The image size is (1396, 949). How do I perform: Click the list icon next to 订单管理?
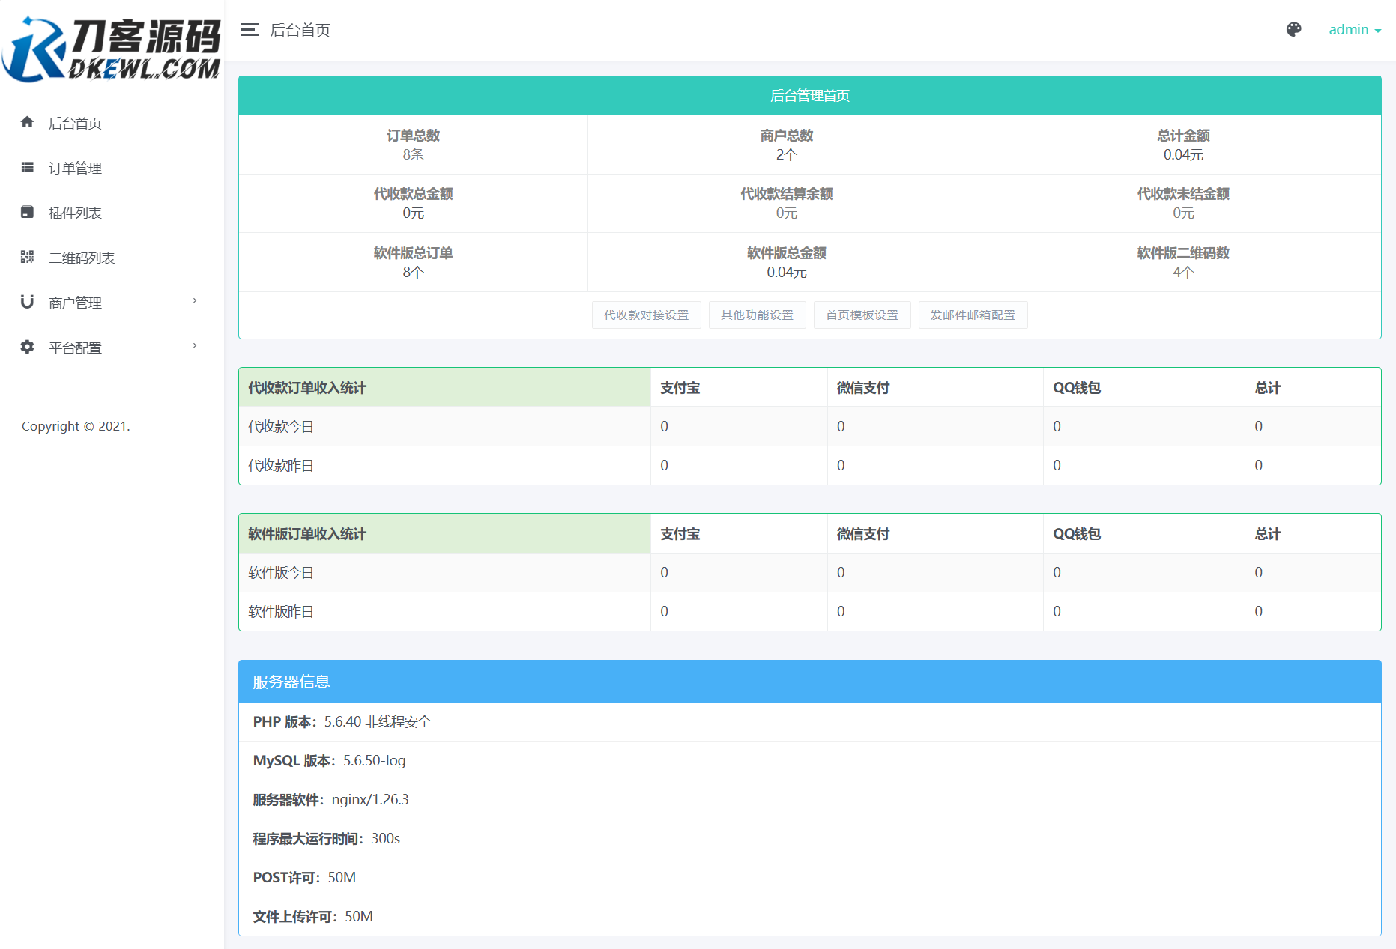click(27, 167)
